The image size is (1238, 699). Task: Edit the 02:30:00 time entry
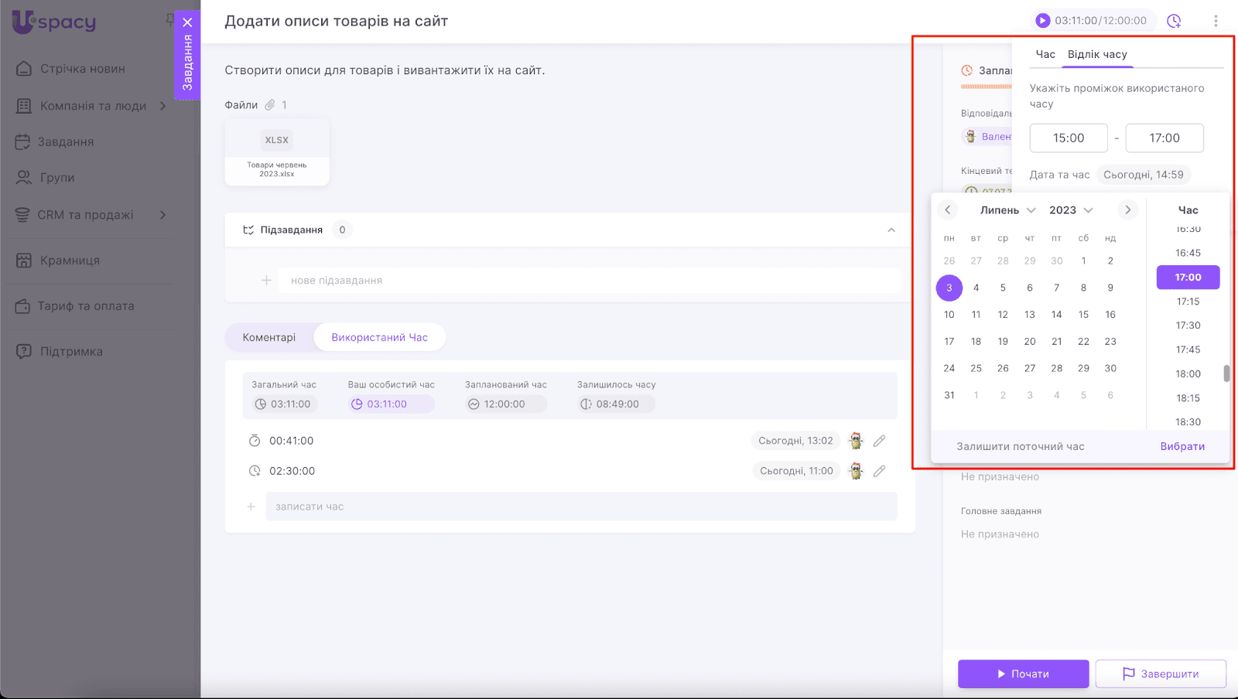(879, 471)
